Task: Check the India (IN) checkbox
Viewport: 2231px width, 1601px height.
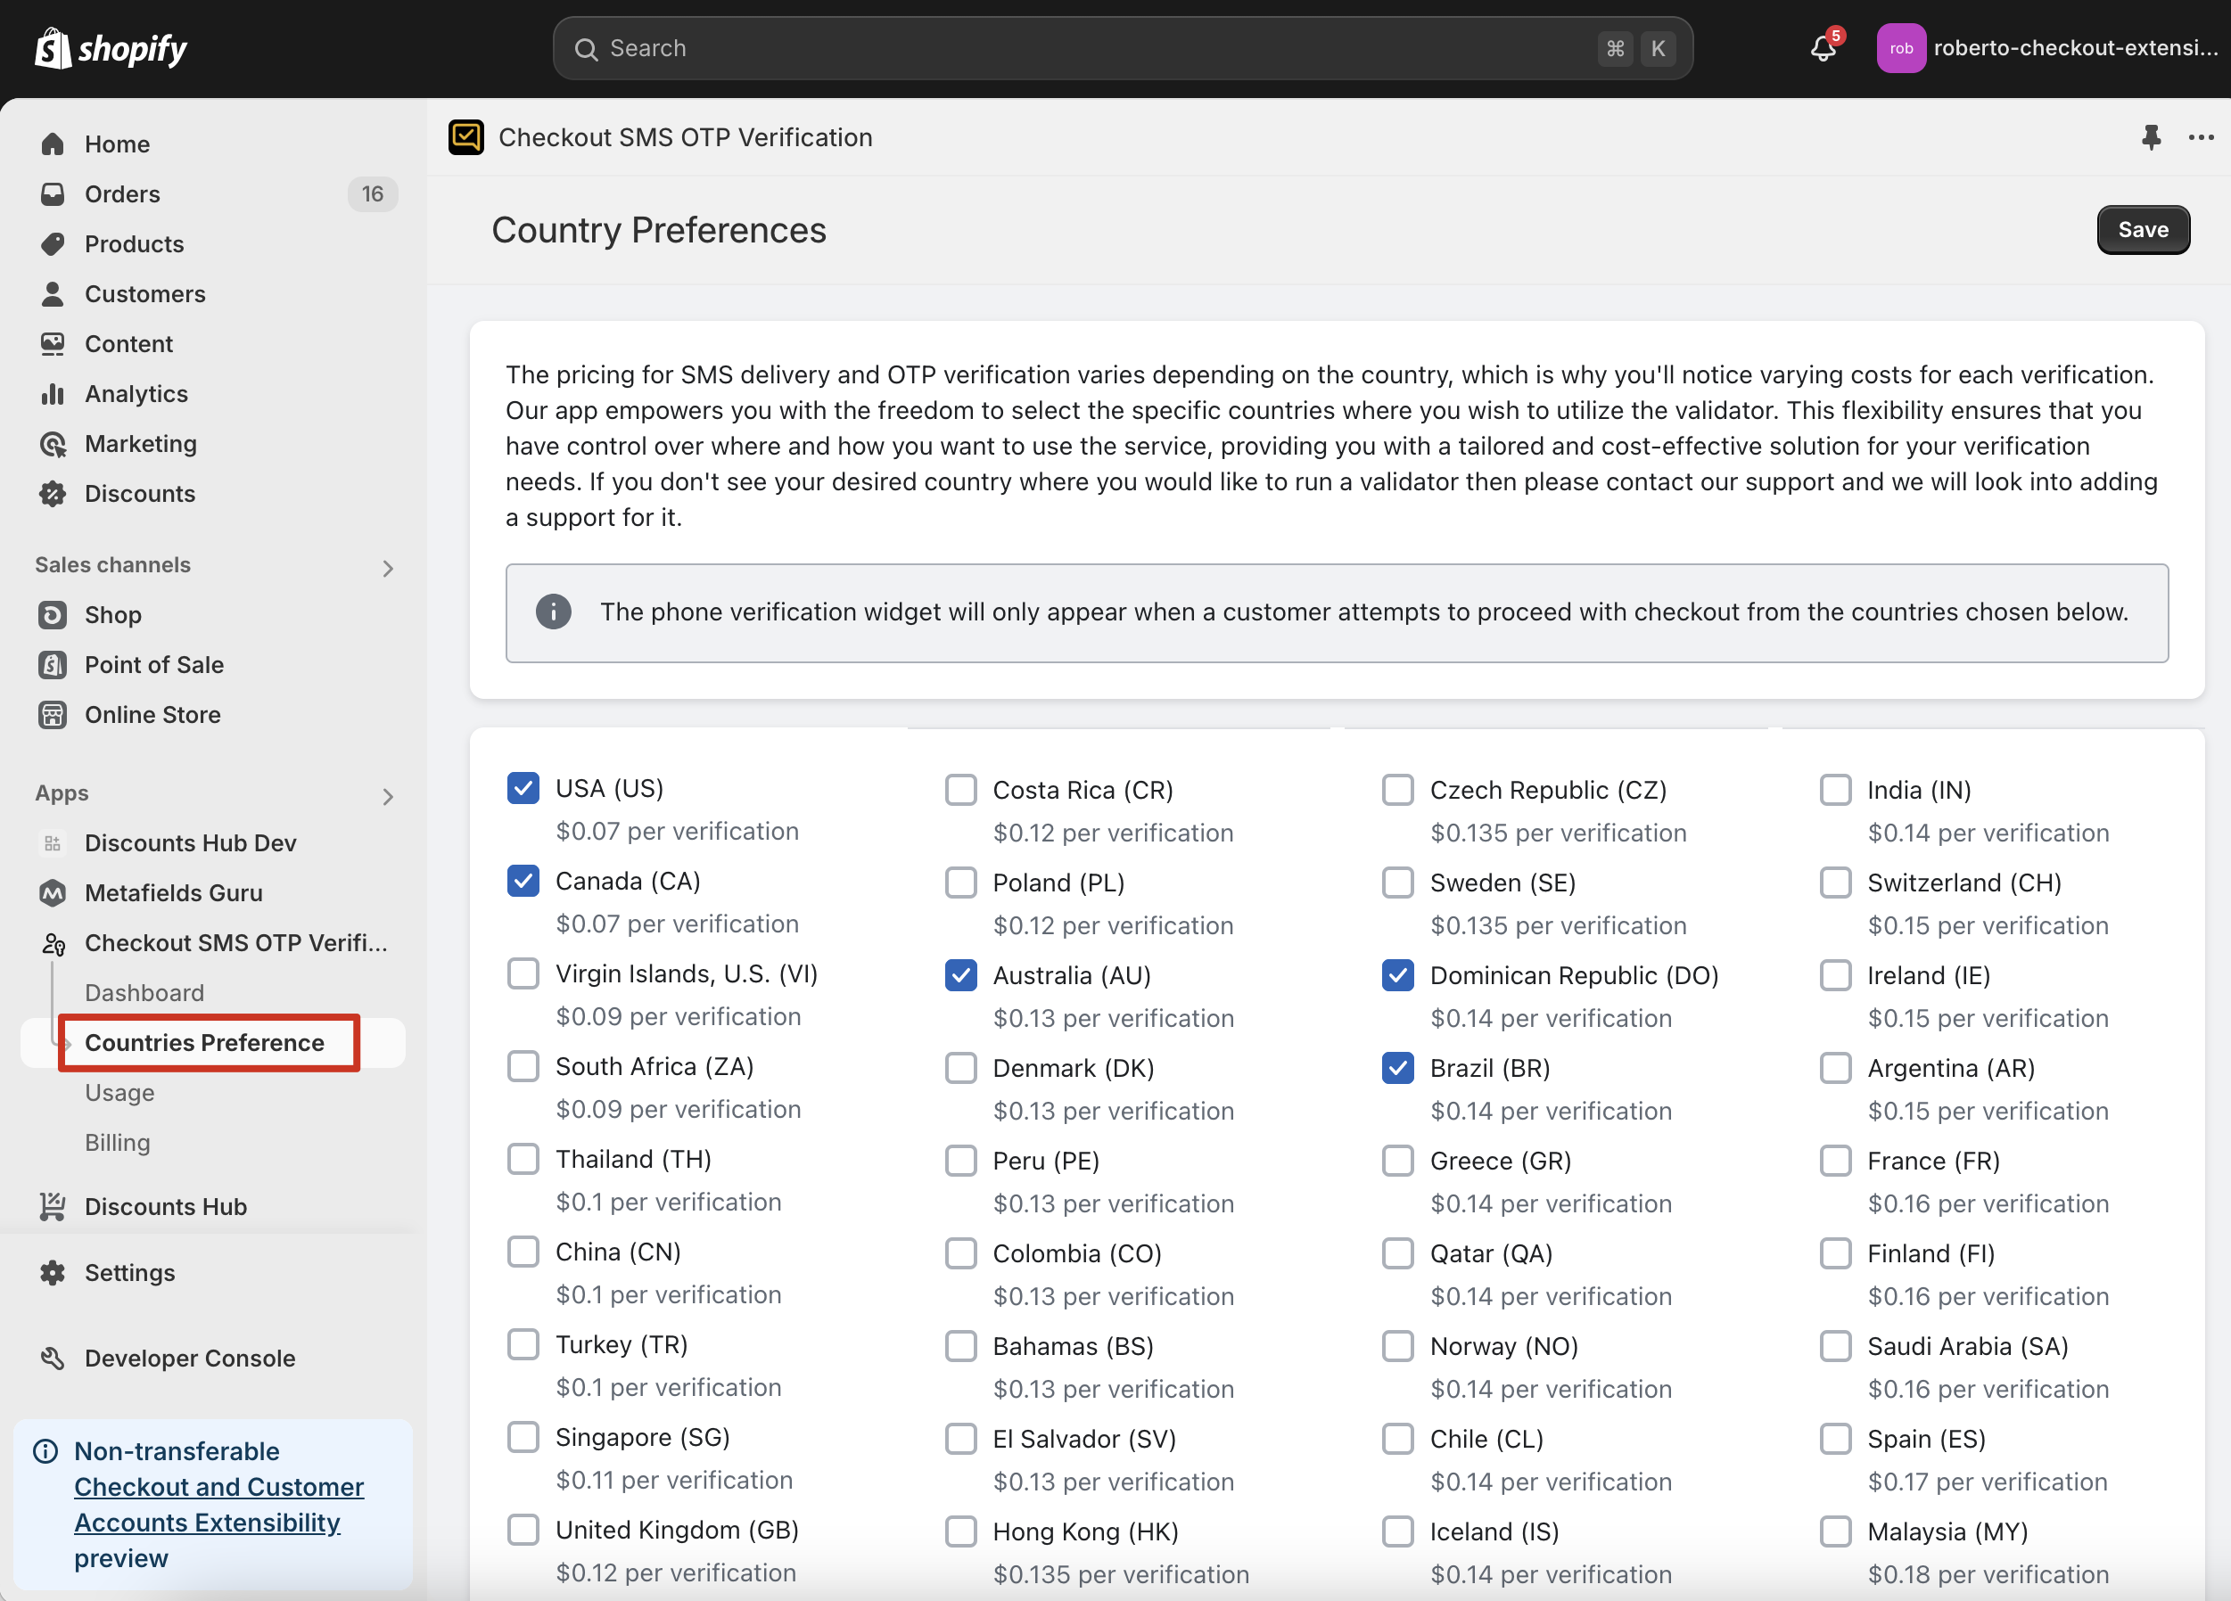Action: 1836,790
